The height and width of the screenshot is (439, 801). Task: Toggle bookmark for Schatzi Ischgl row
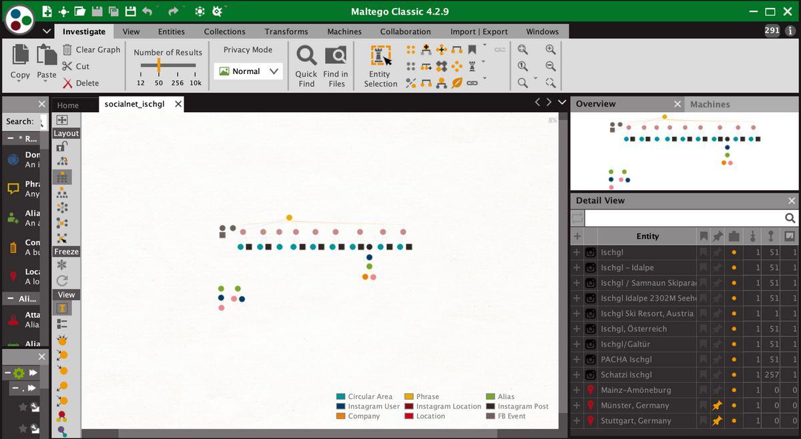[x=703, y=375]
